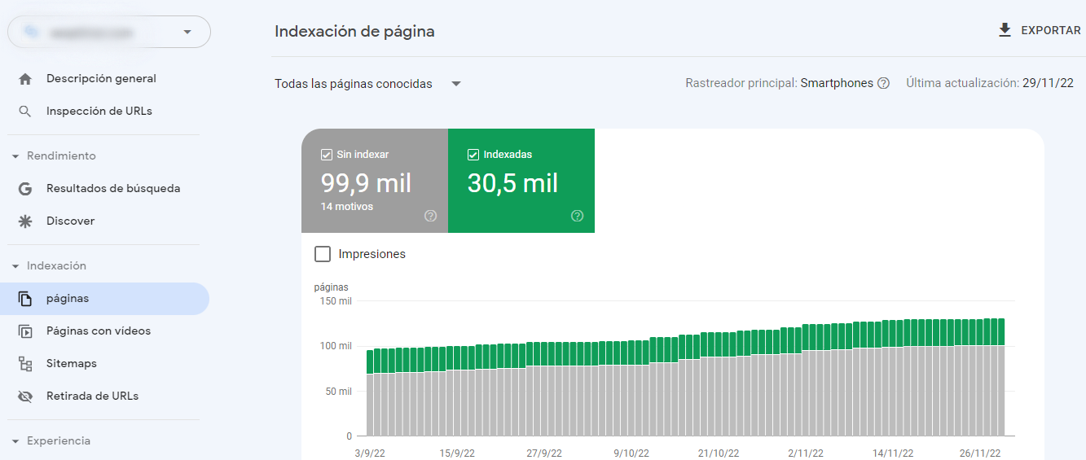Click the crossed-eye Retirada de URLs icon
Screen dimensions: 1086x460
(x=25, y=396)
